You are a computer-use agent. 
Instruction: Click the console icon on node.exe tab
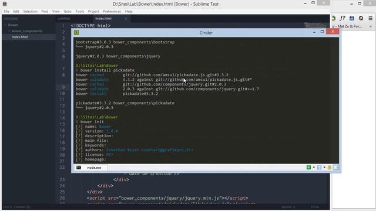point(79,168)
